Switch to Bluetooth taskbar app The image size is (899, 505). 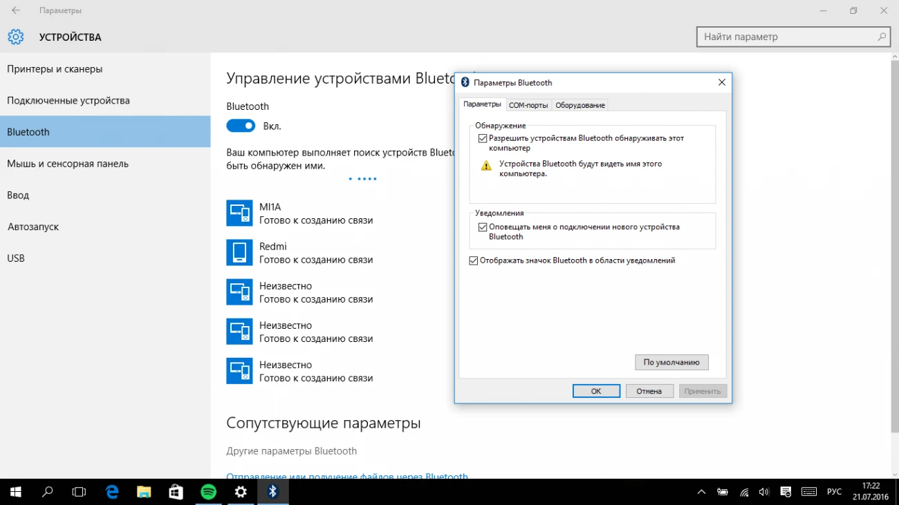pyautogui.click(x=272, y=492)
